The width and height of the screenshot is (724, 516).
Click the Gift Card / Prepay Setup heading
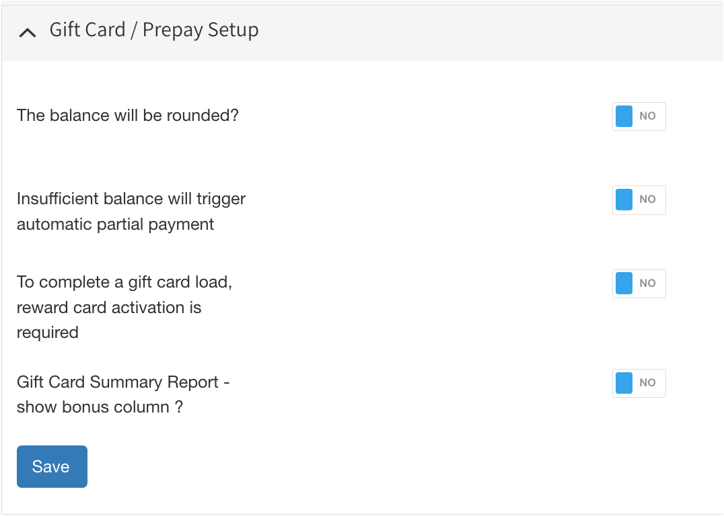point(154,30)
